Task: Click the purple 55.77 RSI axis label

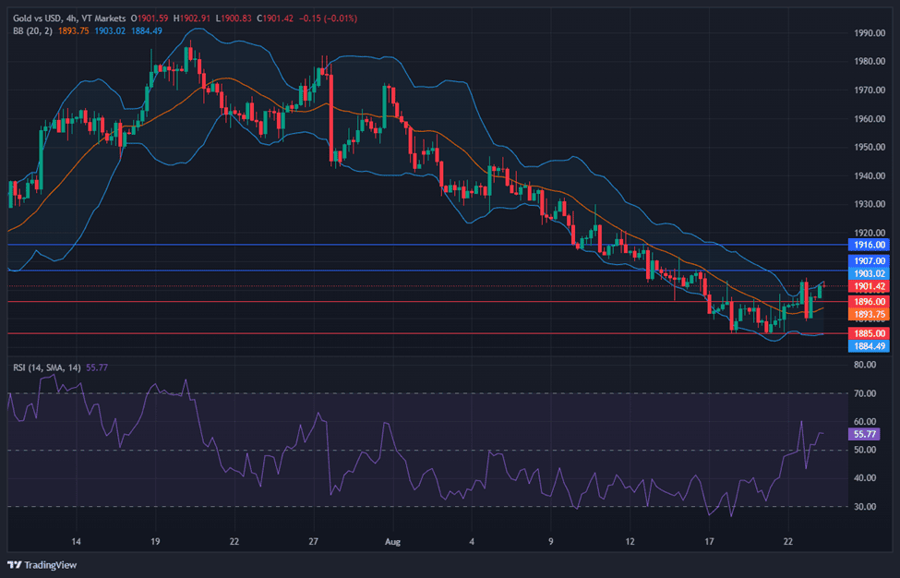Action: tap(865, 433)
